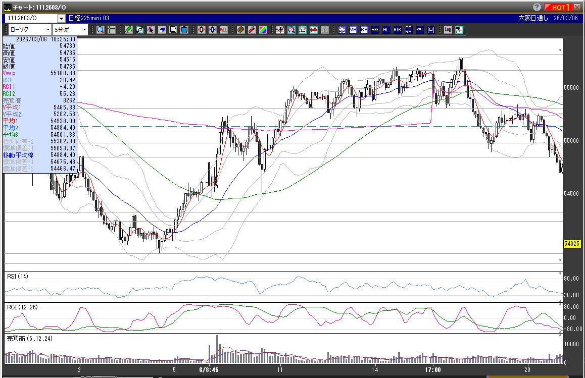Image resolution: width=585 pixels, height=378 pixels.
Task: Click the yellow 54025 price label
Action: click(571, 244)
